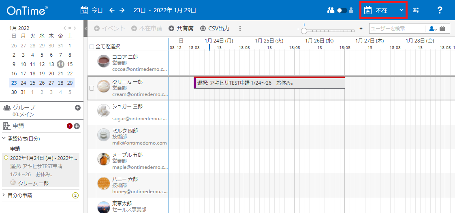The height and width of the screenshot is (213, 455).
Task: Select day 10 in mini calendar
Action: (23, 64)
